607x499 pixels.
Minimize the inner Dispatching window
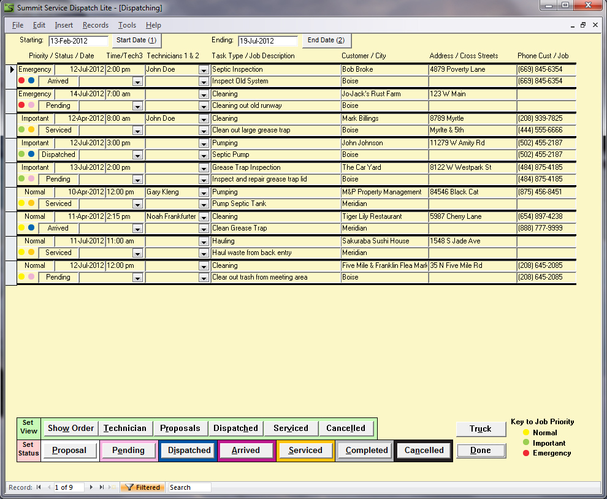tap(572, 25)
